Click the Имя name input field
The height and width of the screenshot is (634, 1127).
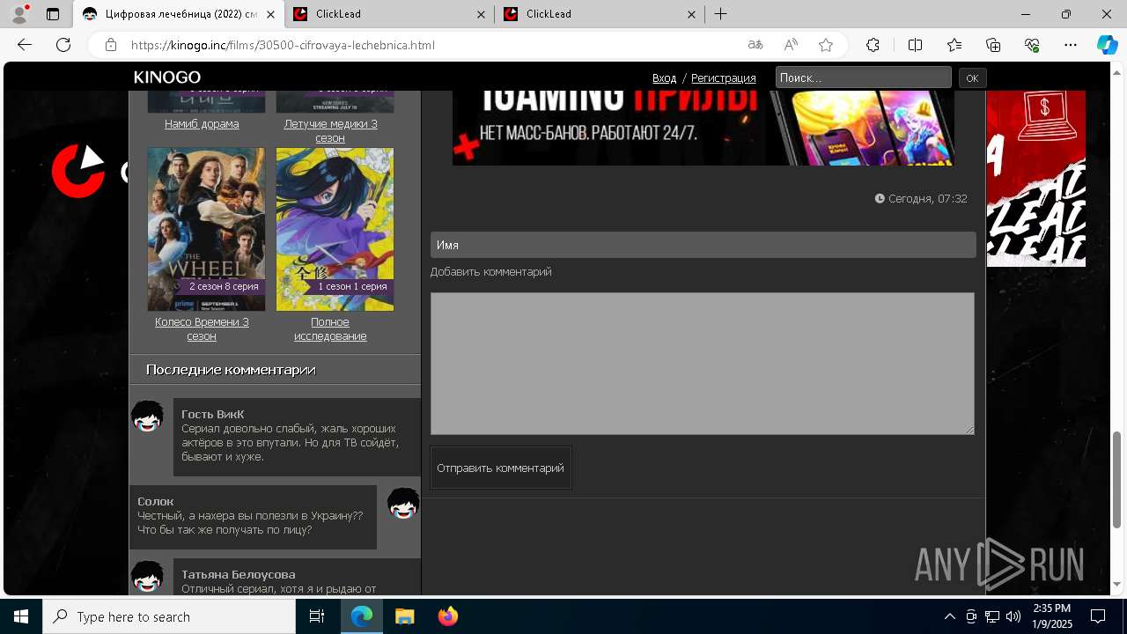(x=703, y=245)
